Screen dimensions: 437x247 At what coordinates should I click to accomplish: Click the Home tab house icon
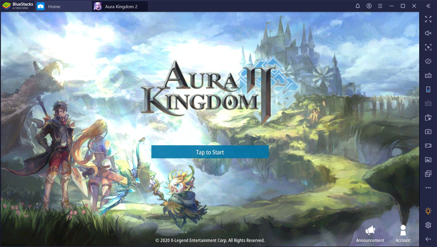[41, 6]
